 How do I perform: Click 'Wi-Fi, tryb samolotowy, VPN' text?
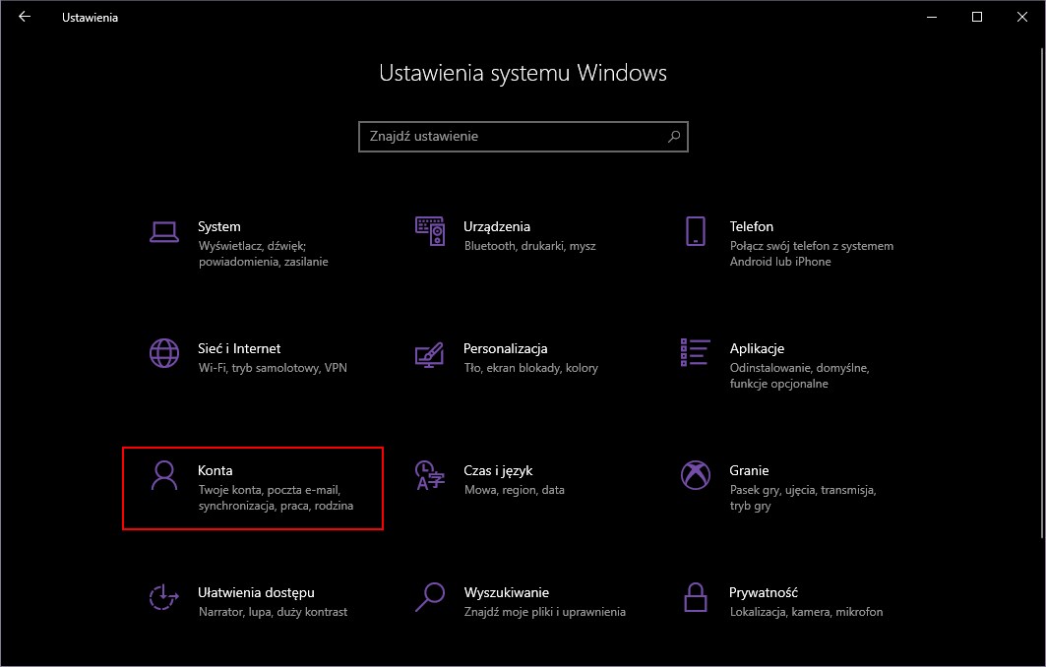pos(273,368)
